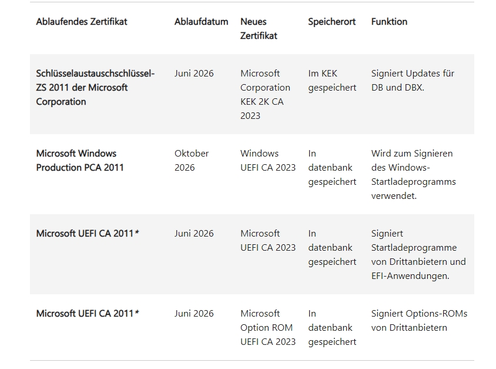Select storage location of Windows Production PCA row

[332, 168]
